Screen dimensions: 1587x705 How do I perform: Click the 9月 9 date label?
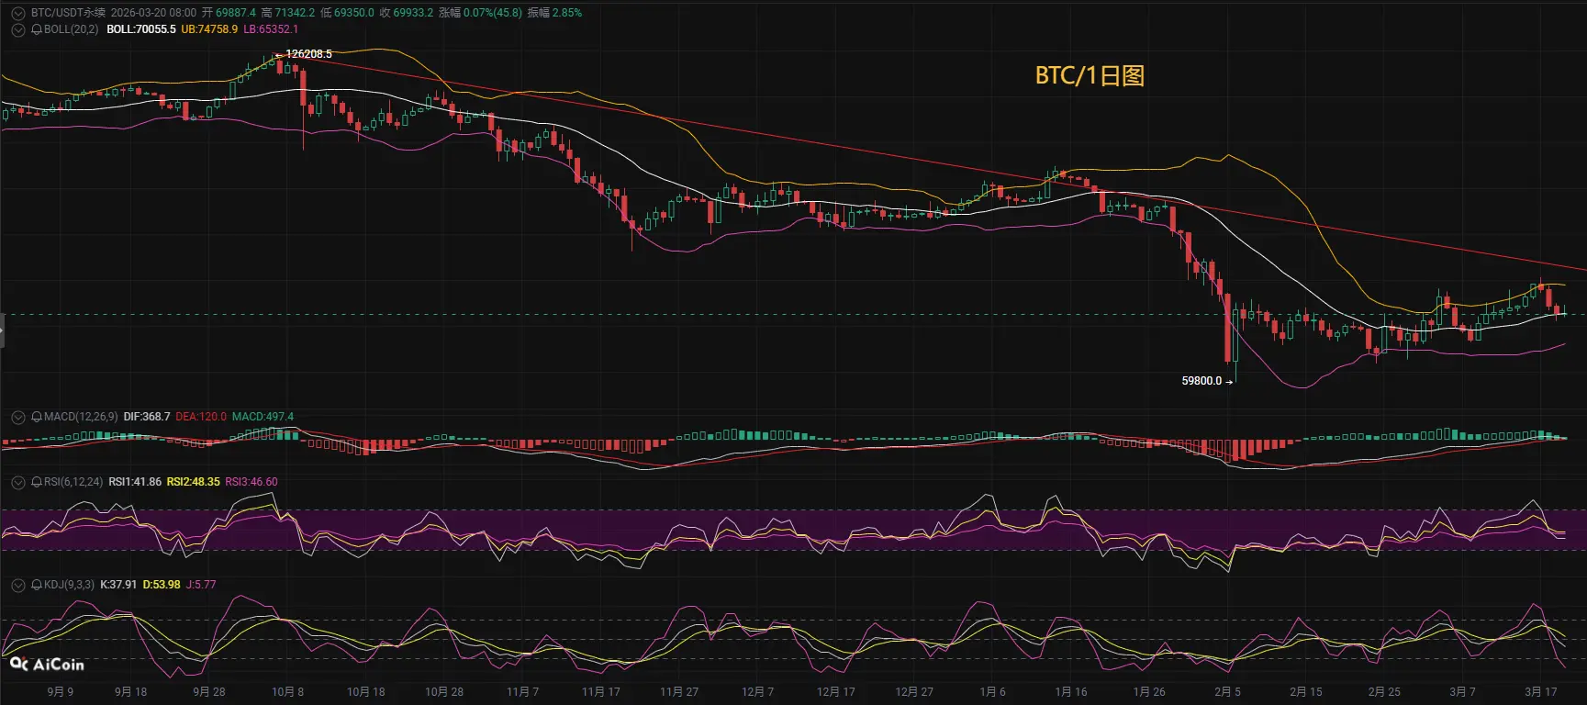click(61, 692)
